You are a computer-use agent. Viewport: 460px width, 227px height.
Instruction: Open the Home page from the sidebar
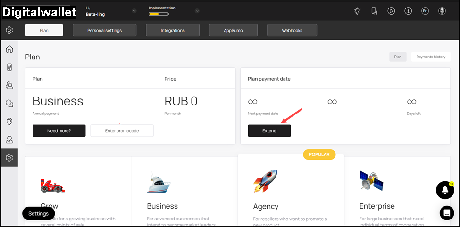pyautogui.click(x=9, y=49)
